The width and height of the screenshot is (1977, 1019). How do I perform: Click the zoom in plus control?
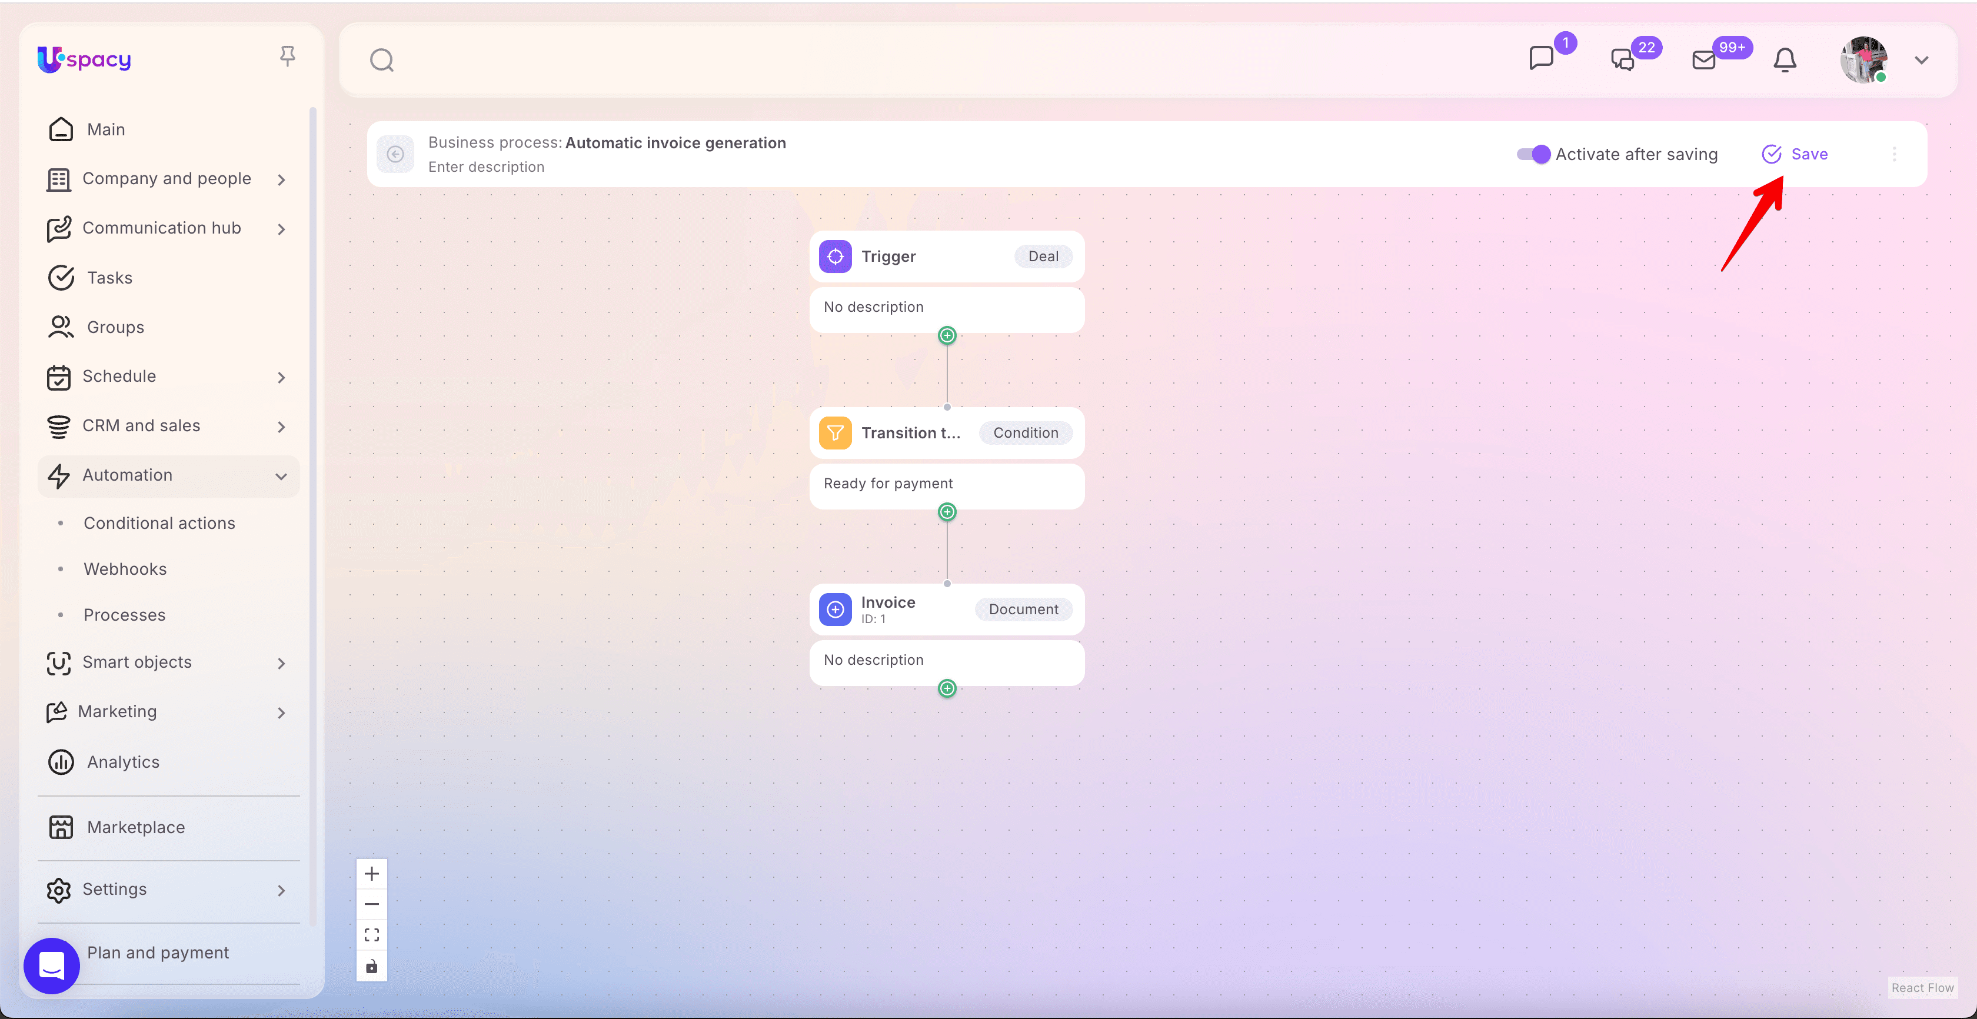click(x=371, y=873)
